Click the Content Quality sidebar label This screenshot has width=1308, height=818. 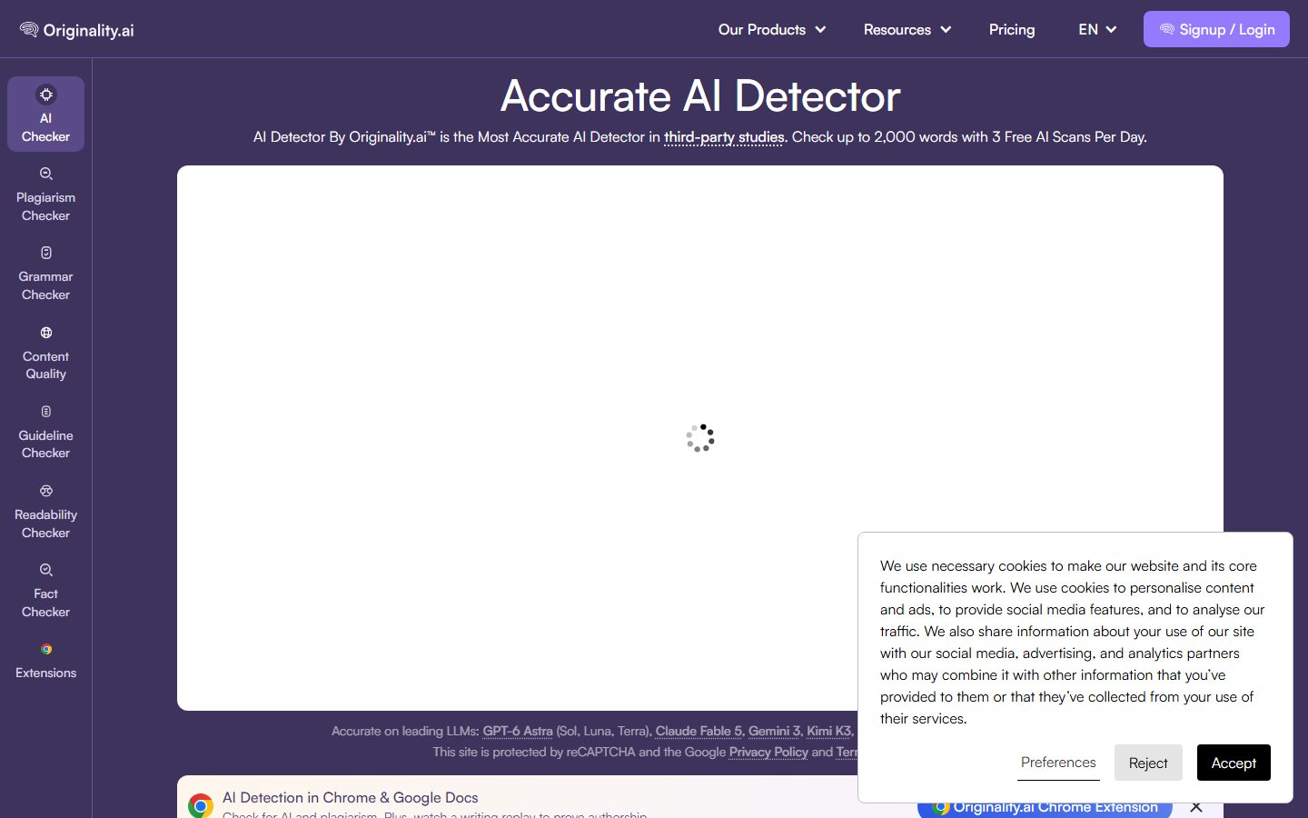[x=45, y=365]
